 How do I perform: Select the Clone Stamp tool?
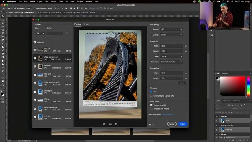pyautogui.click(x=3, y=47)
